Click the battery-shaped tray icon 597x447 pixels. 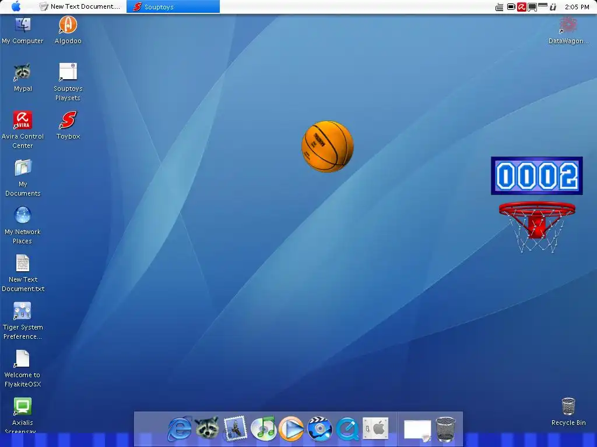coord(511,7)
